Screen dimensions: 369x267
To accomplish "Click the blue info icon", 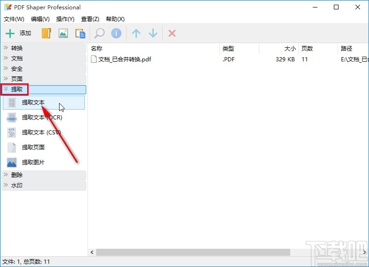I will (116, 33).
